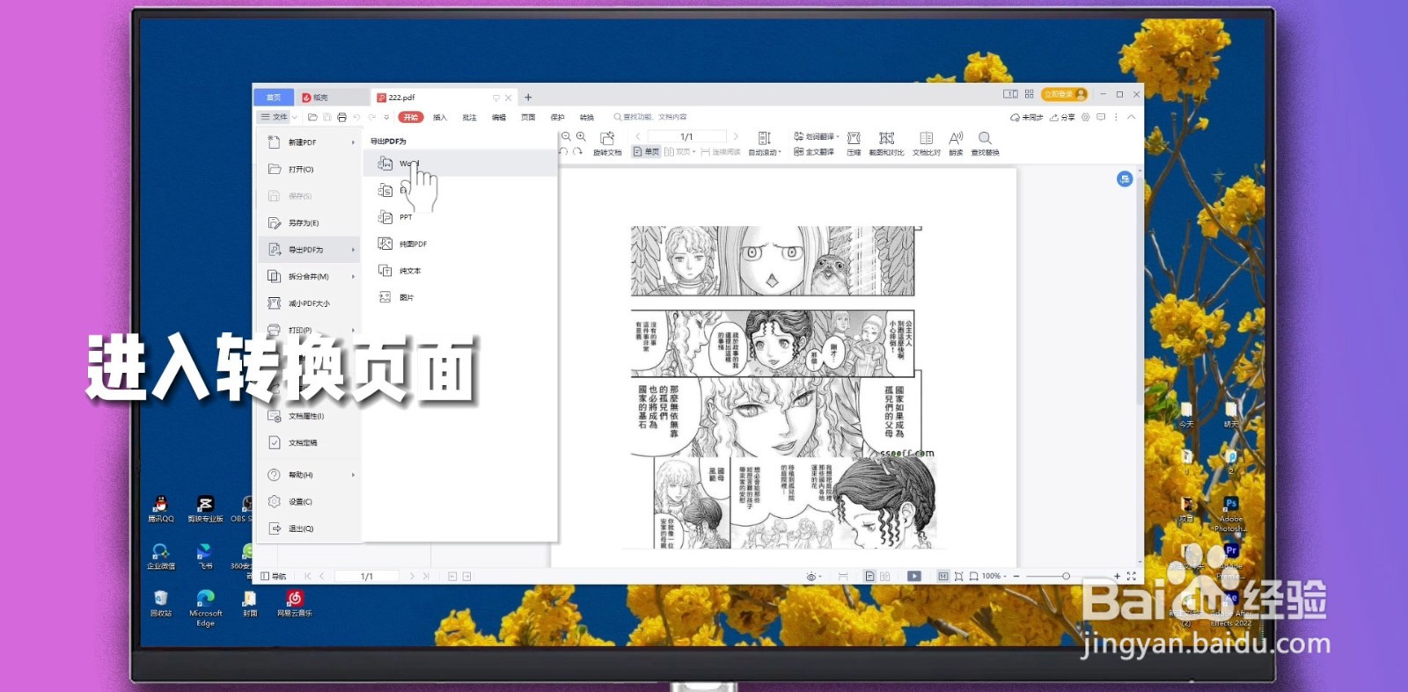Click the 全文翻译 button
Screen dimensions: 1408x692
pyautogui.click(x=814, y=152)
